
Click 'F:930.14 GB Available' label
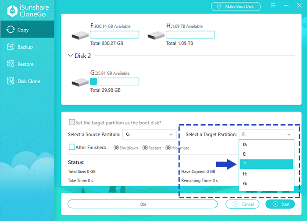click(110, 26)
